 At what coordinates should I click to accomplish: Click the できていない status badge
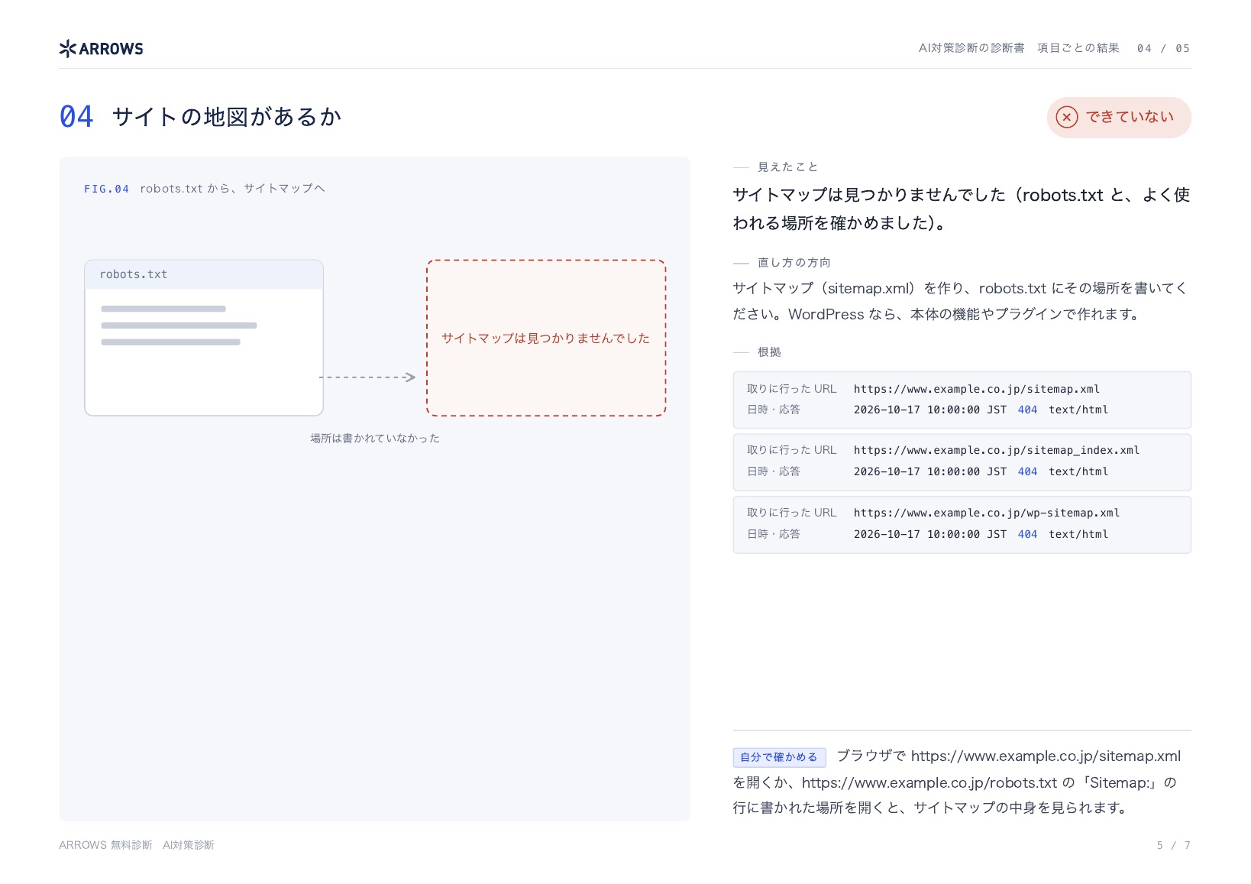[1119, 117]
